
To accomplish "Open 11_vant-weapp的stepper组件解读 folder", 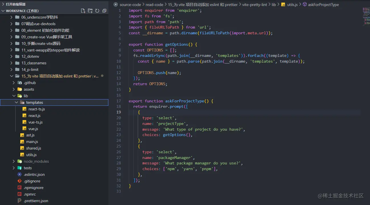I will click(x=50, y=50).
